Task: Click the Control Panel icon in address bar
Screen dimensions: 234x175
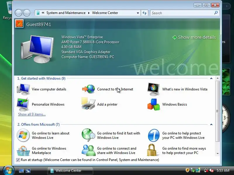Action: 38,13
